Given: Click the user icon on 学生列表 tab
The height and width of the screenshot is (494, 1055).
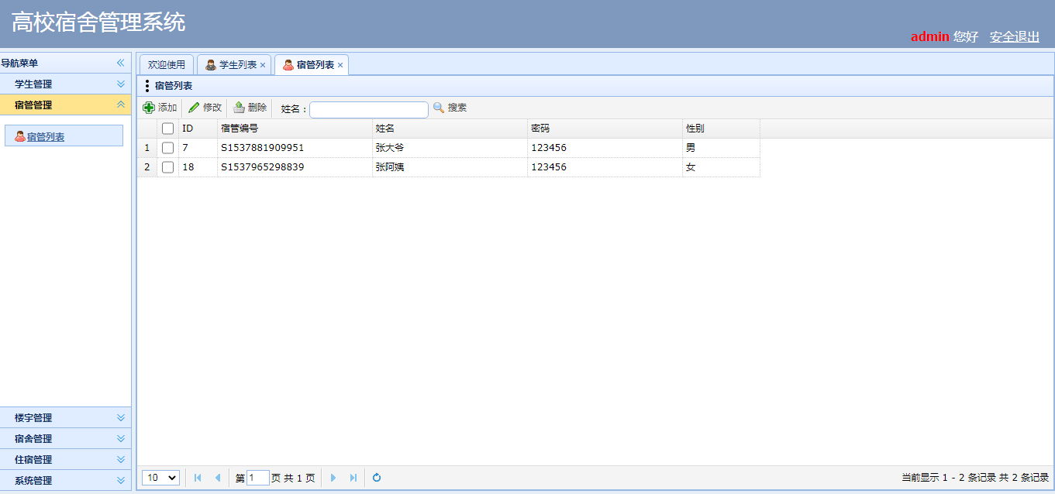Looking at the screenshot, I should [x=210, y=65].
